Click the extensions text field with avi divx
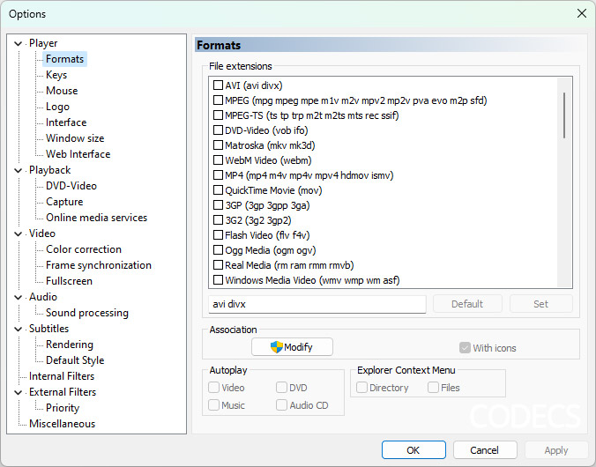The image size is (596, 467). click(317, 304)
